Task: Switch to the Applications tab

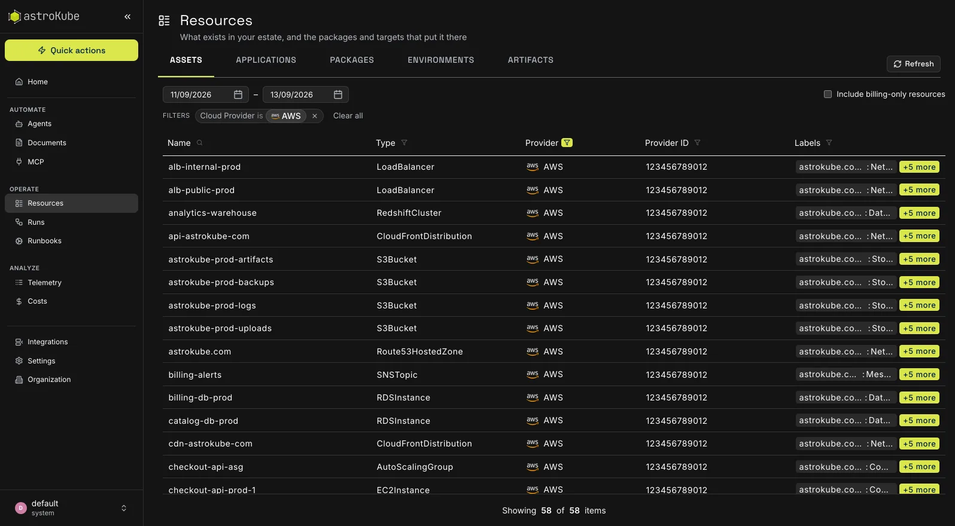Action: coord(266,60)
